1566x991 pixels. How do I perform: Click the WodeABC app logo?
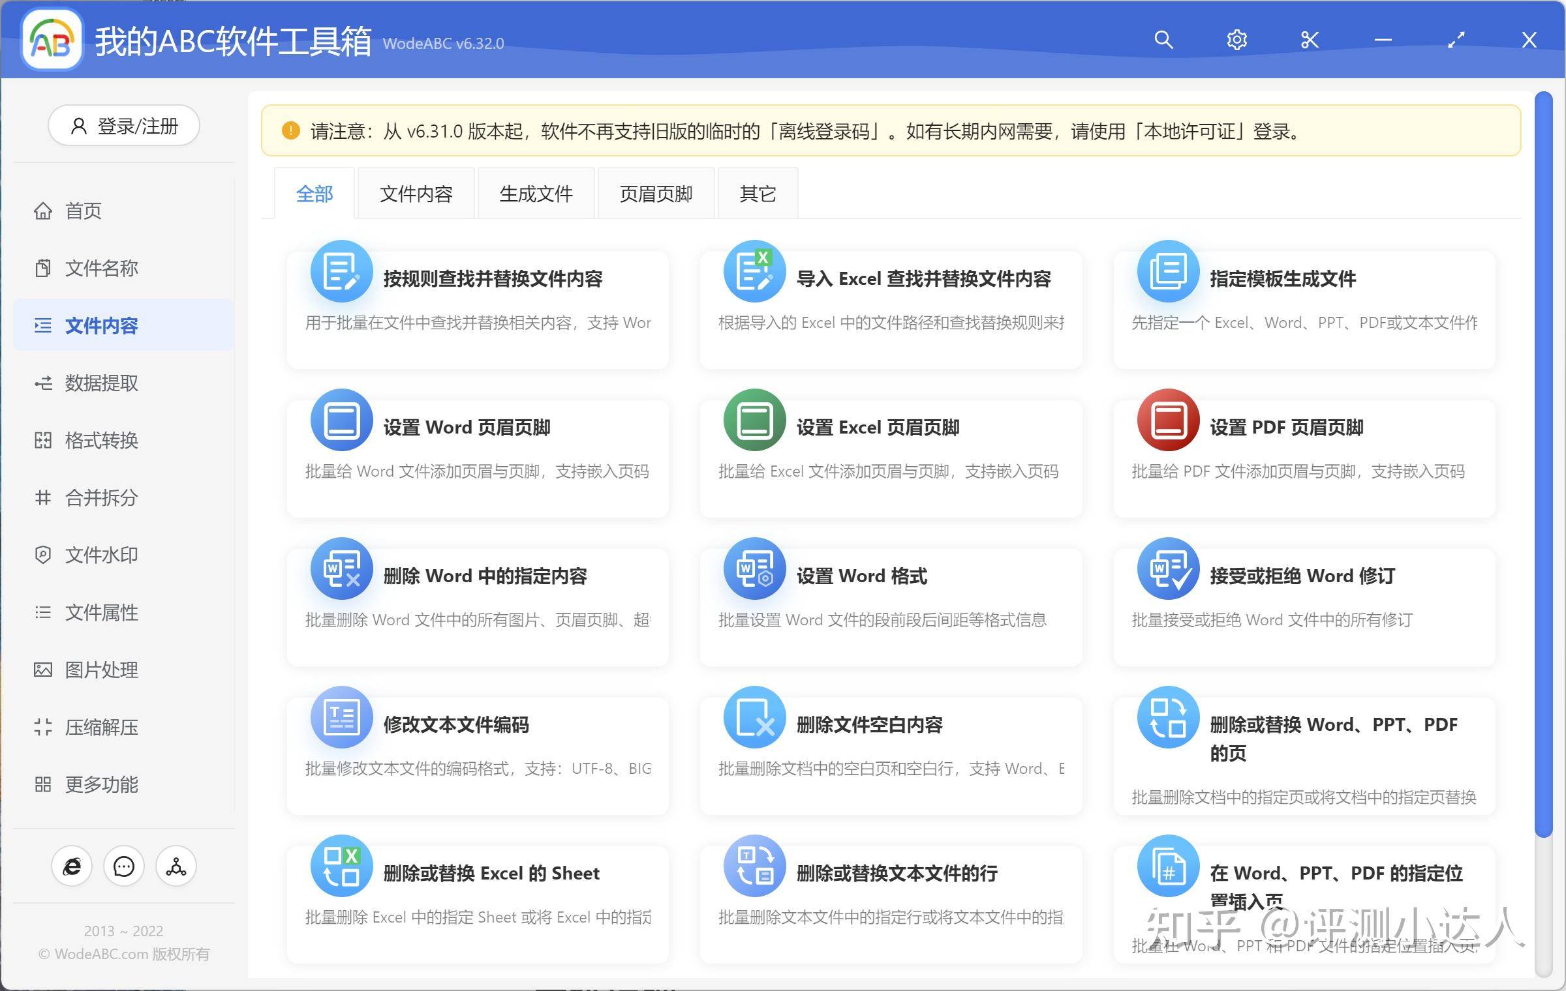coord(52,40)
